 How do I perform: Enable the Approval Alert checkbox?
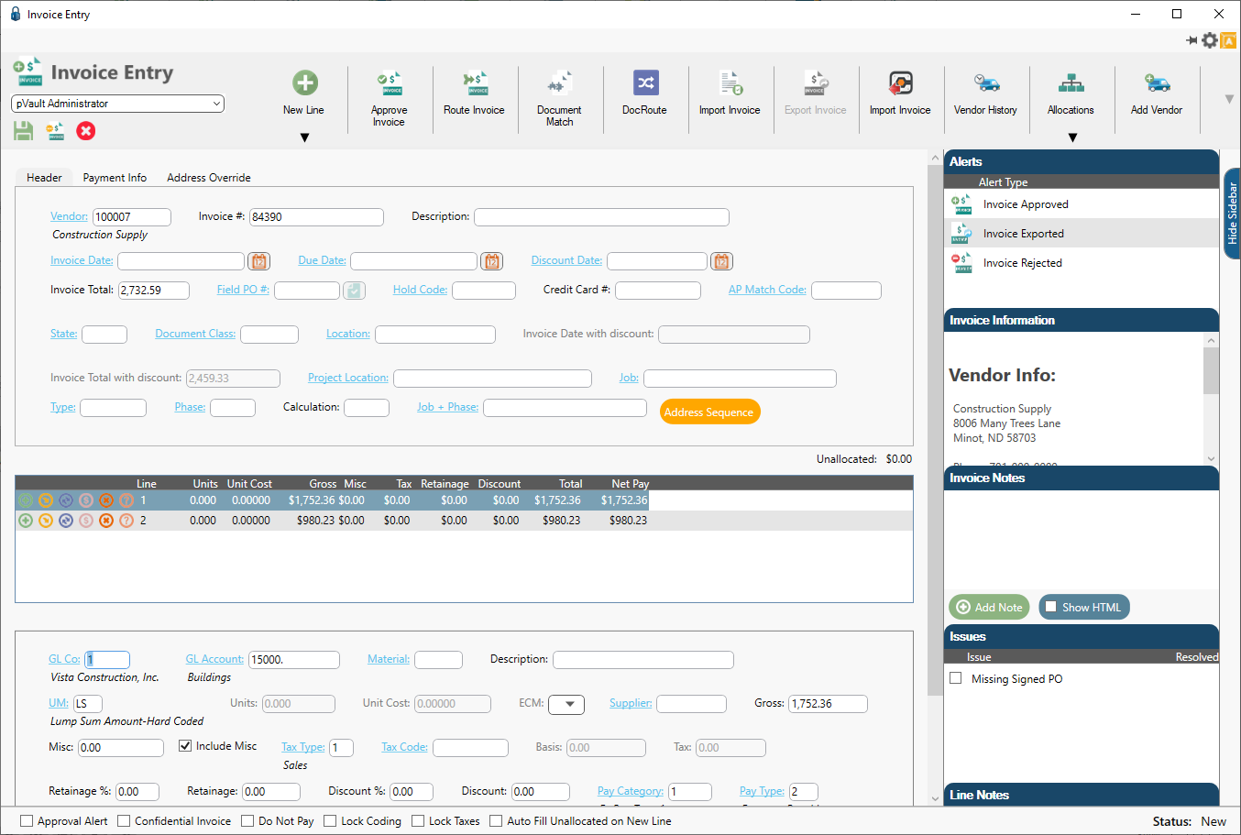click(27, 821)
